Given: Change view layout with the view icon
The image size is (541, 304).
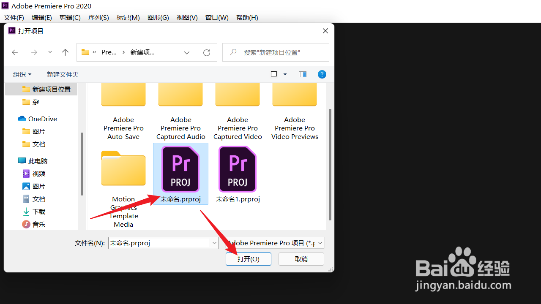Looking at the screenshot, I should click(274, 74).
